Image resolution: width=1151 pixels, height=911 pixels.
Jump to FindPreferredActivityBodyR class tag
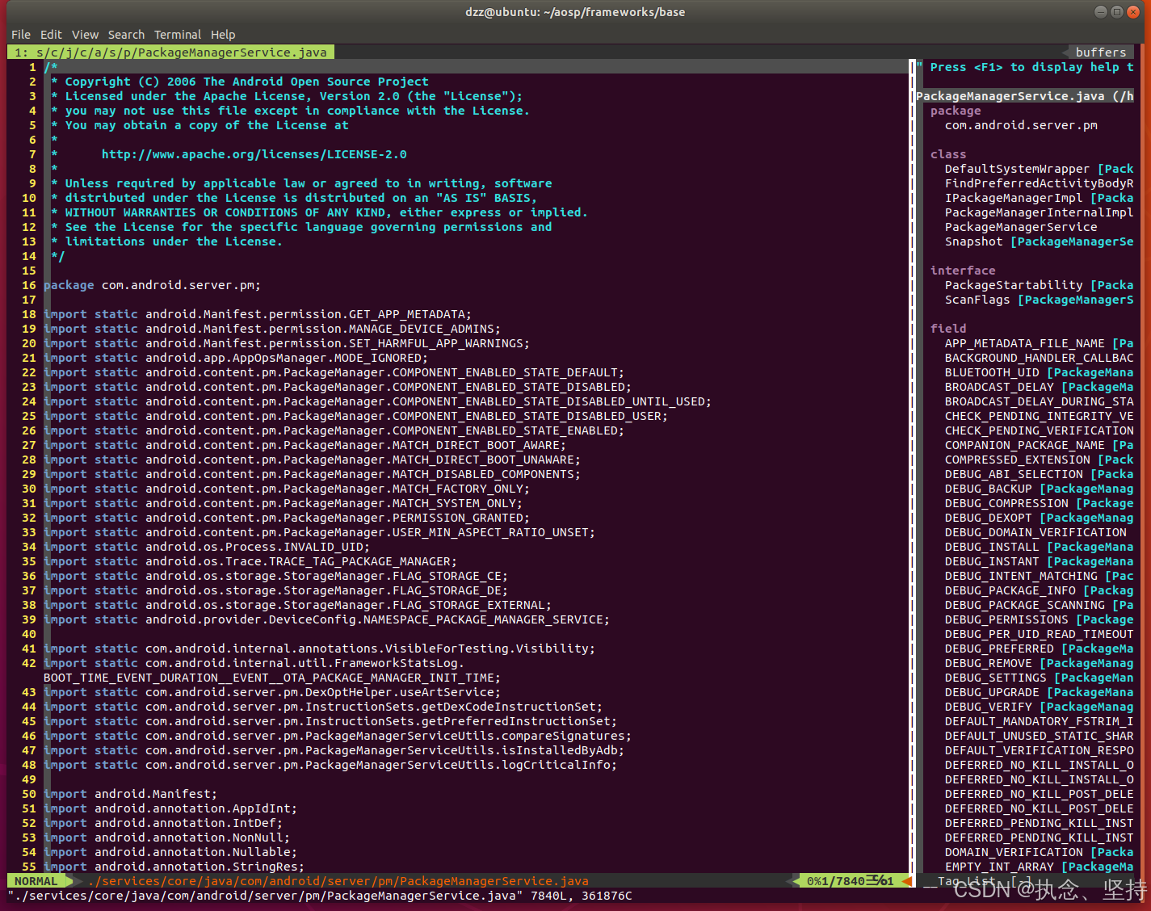[1039, 183]
